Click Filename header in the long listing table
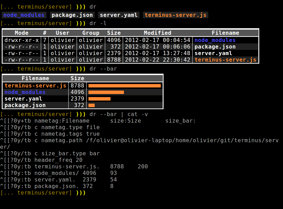This screenshot has height=209, width=283. click(226, 33)
